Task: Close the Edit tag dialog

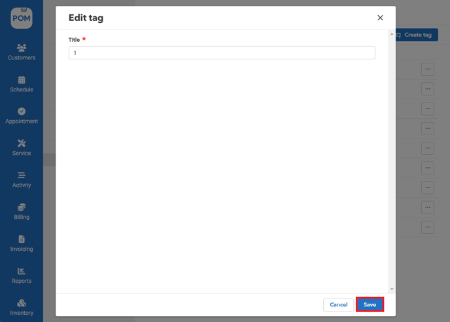Action: click(380, 18)
